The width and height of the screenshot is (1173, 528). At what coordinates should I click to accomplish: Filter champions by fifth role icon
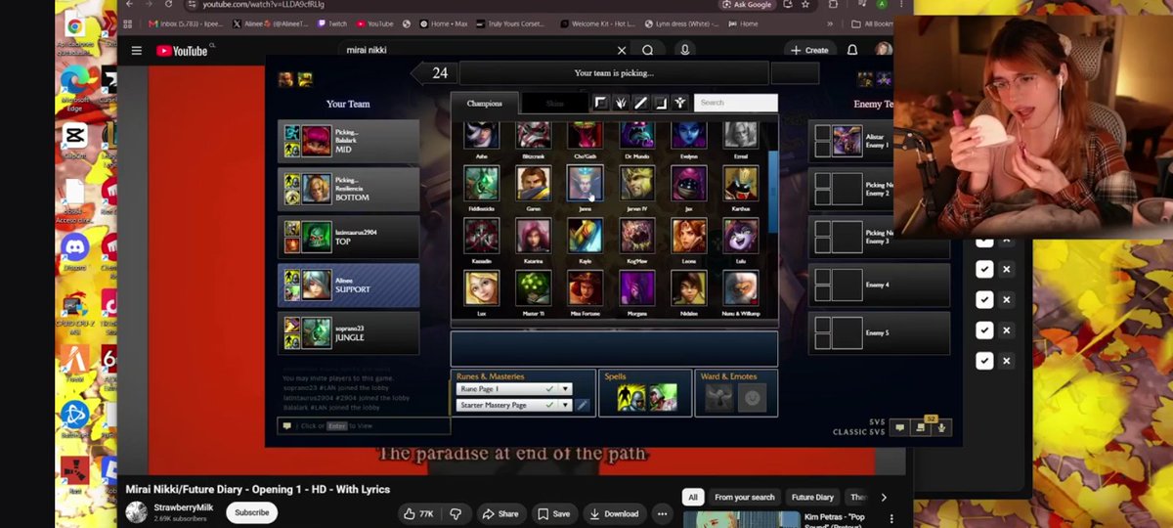click(x=680, y=103)
